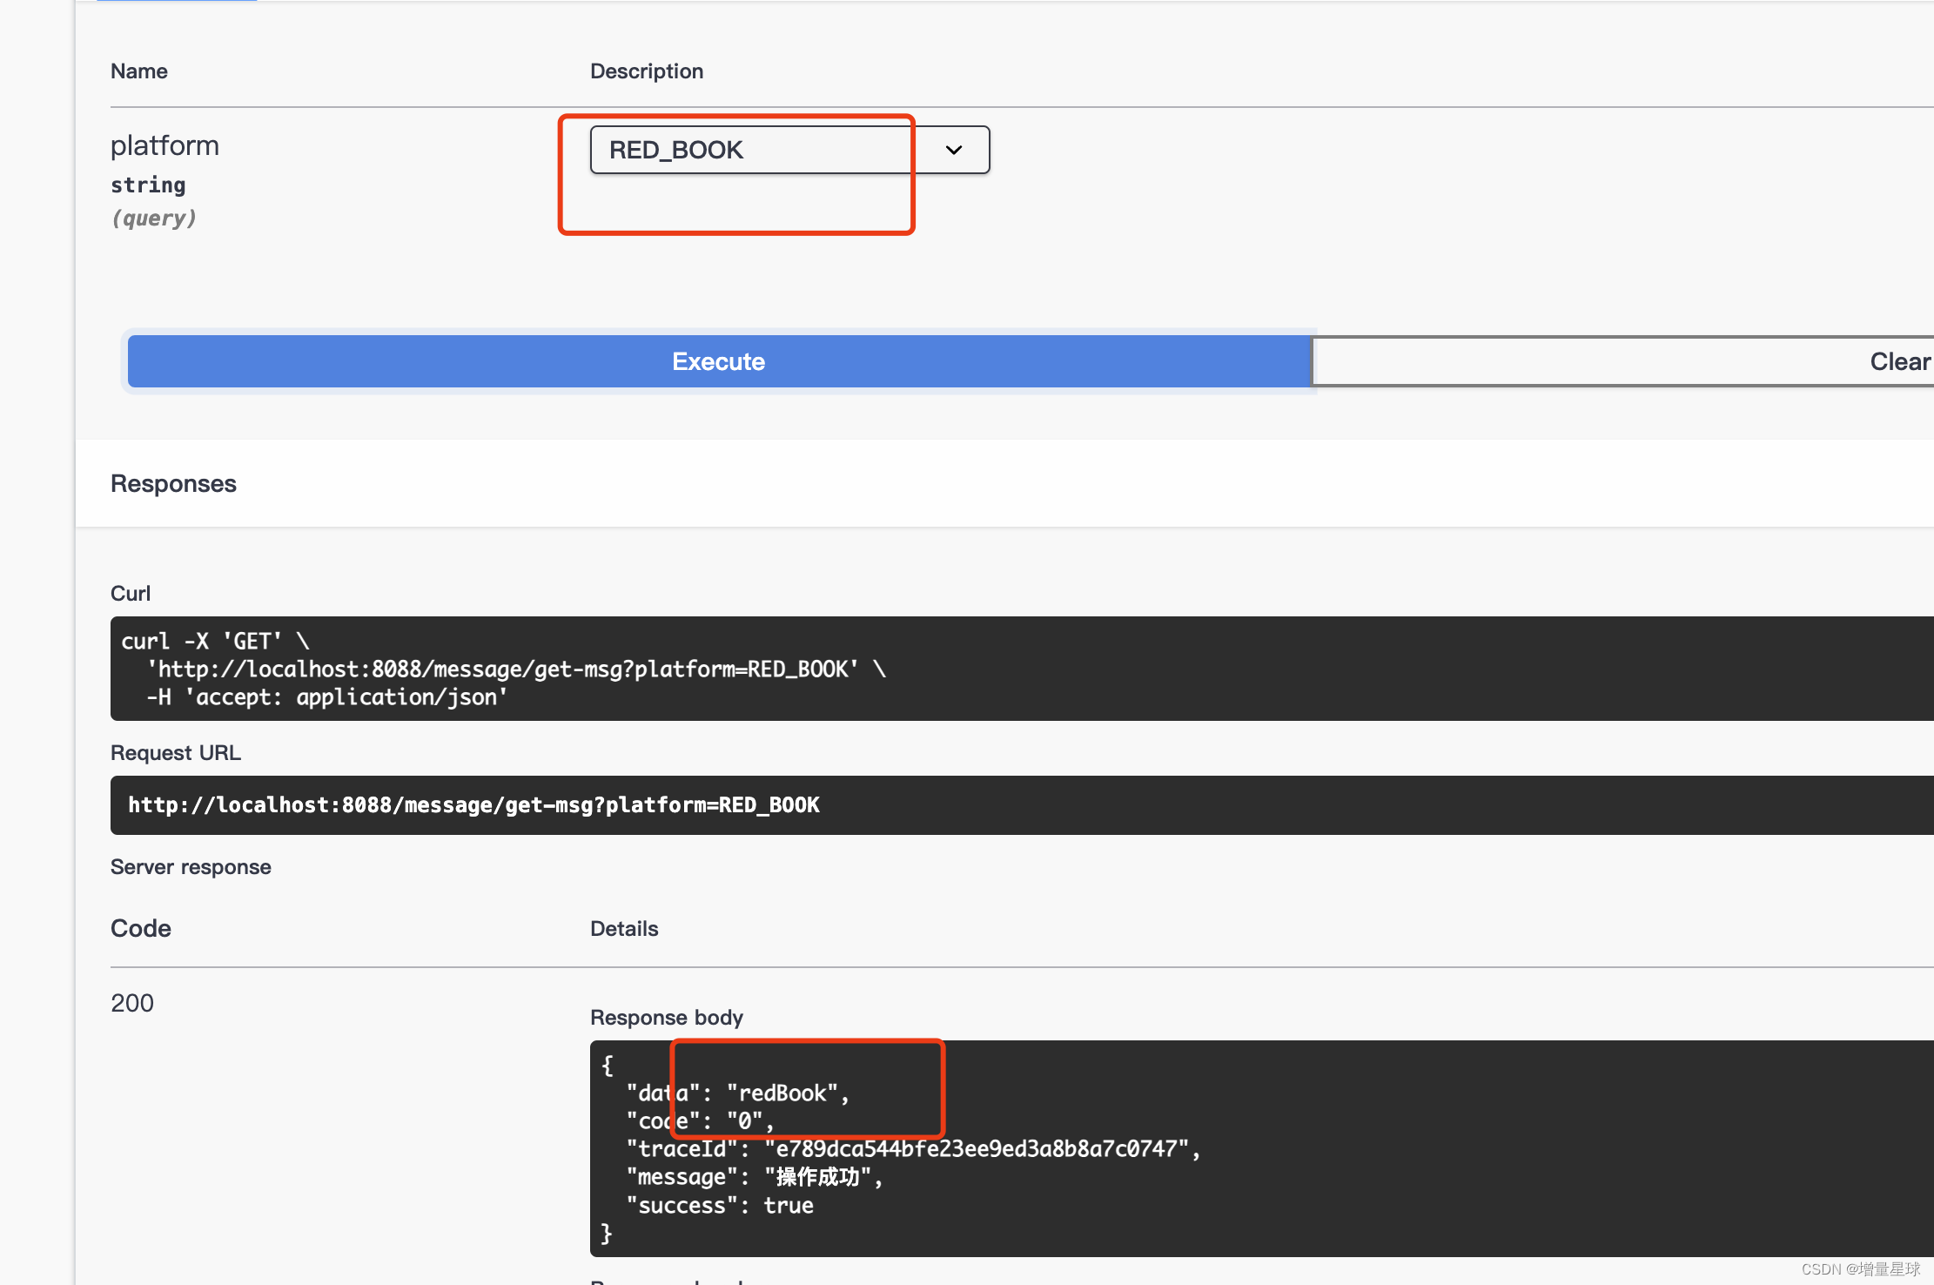The image size is (1934, 1285).
Task: Click the "code": "0" line
Action: pos(700,1121)
